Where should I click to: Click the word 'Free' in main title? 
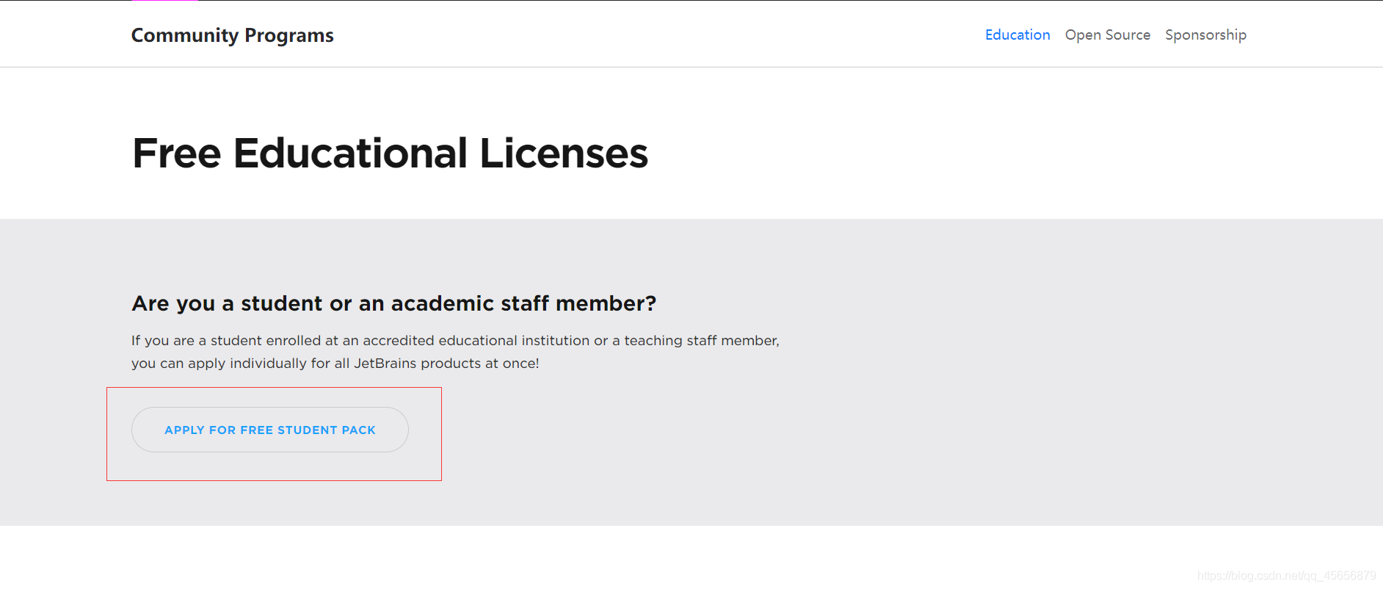pyautogui.click(x=177, y=153)
